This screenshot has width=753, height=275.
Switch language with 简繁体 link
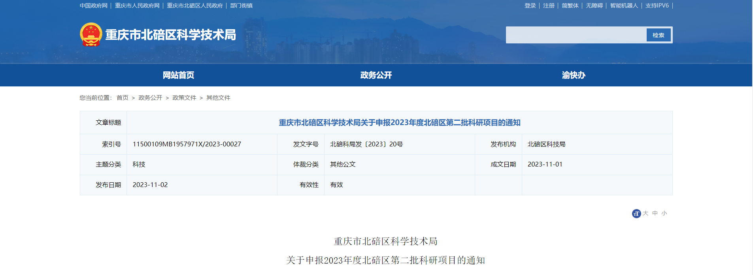(x=570, y=6)
